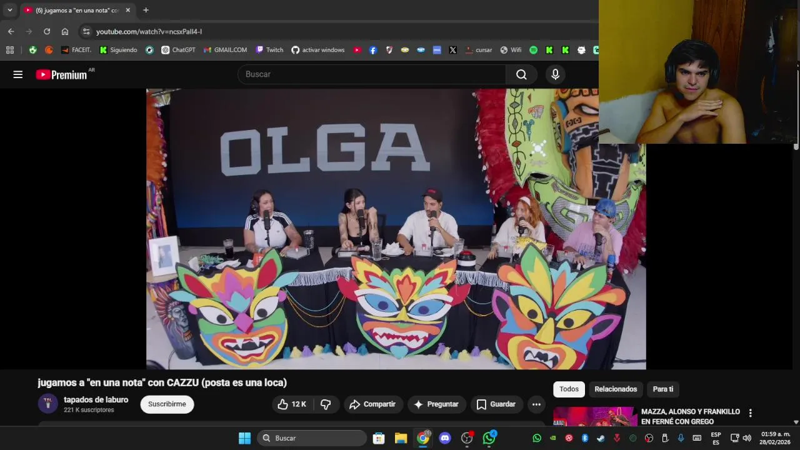This screenshot has width=800, height=450.
Task: Open the Spotify icon bookmark
Action: tap(533, 50)
